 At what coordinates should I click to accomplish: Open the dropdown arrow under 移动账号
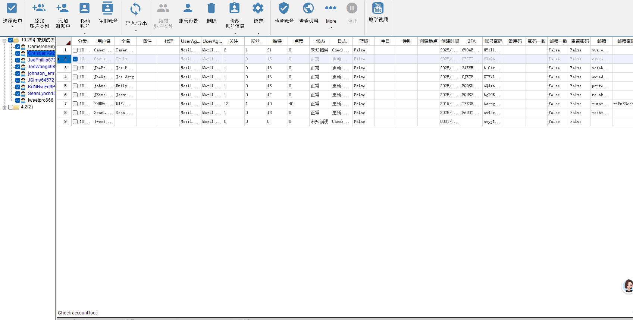85,33
